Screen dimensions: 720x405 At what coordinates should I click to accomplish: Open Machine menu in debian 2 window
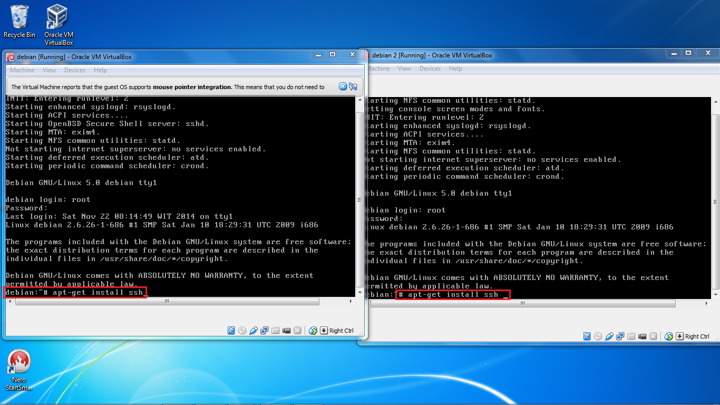(378, 69)
